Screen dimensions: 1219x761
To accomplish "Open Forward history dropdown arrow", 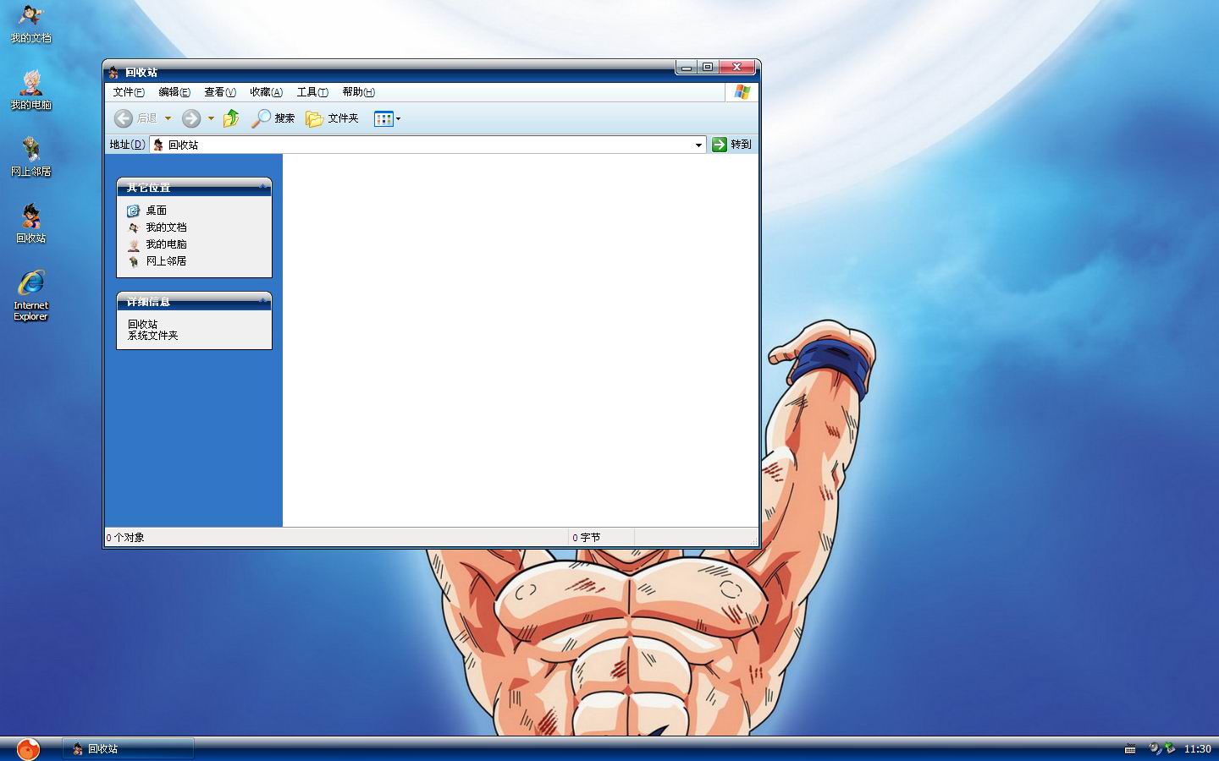I will tap(211, 118).
